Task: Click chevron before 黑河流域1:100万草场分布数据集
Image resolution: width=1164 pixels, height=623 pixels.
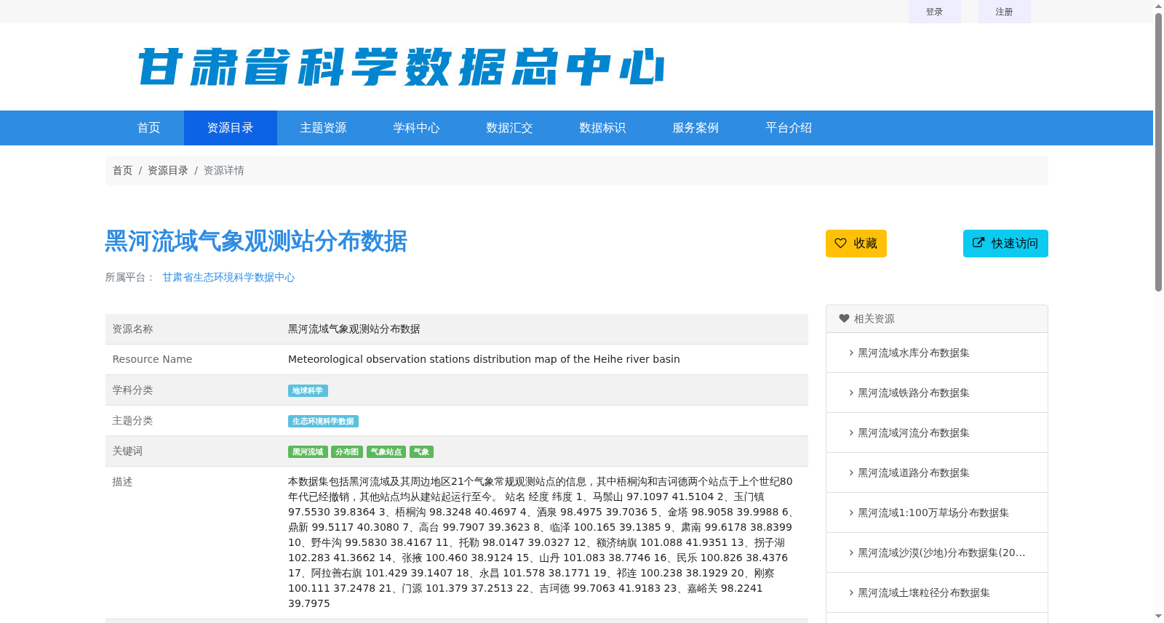Action: [851, 513]
